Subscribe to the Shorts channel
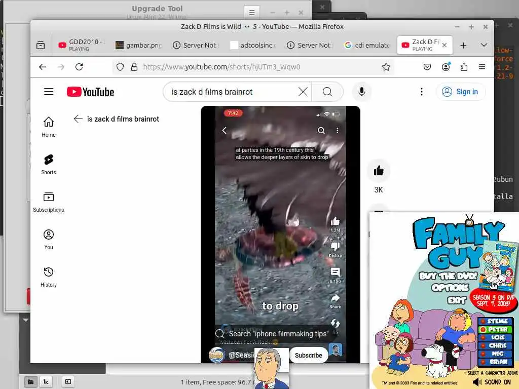The image size is (519, 389). (x=309, y=355)
